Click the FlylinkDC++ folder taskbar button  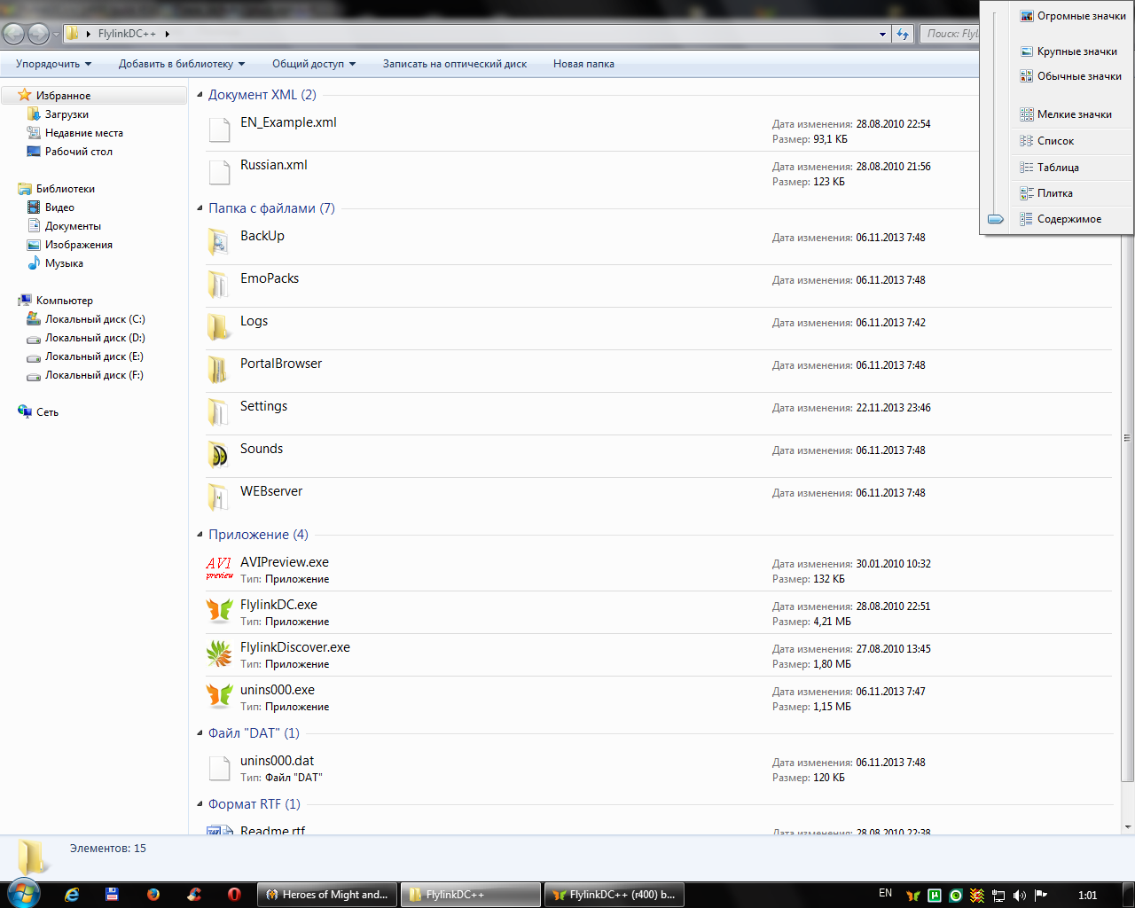pyautogui.click(x=471, y=895)
